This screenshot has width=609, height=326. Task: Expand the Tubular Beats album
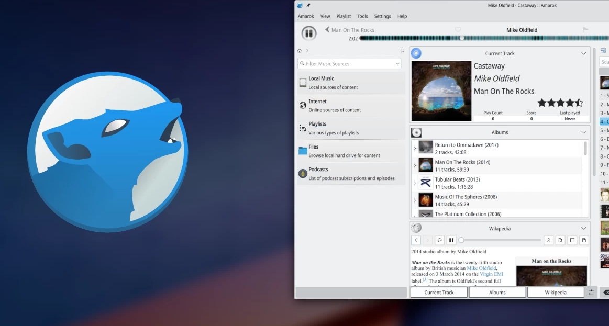(x=415, y=183)
